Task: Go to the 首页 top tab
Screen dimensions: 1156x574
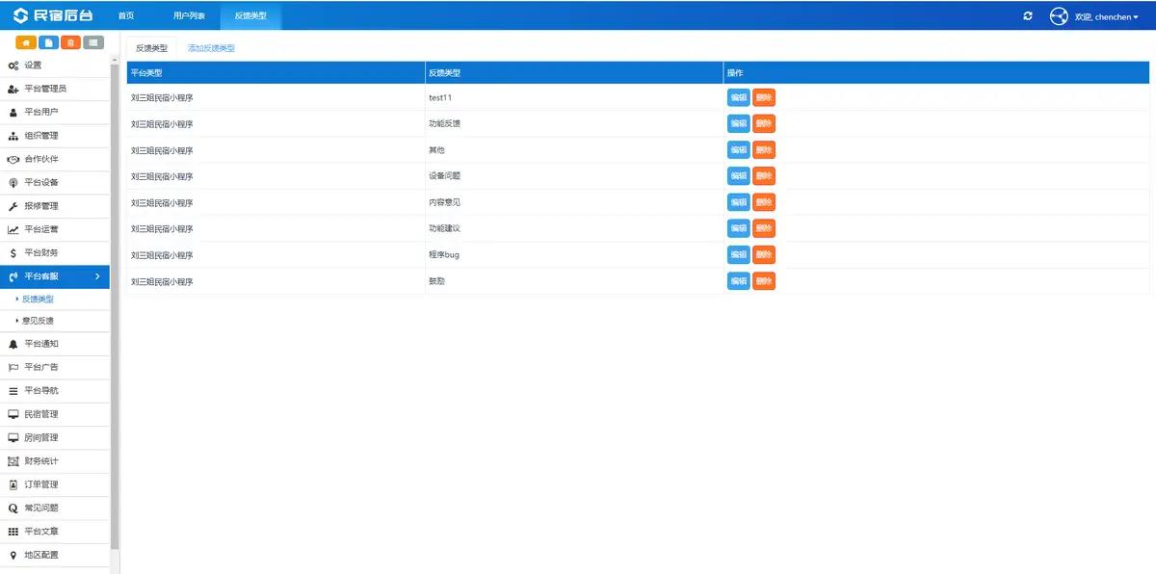Action: click(x=126, y=16)
